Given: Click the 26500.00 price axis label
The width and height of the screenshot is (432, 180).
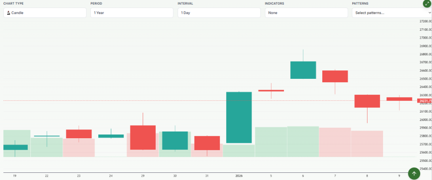Looking at the screenshot, I should pyautogui.click(x=426, y=79).
